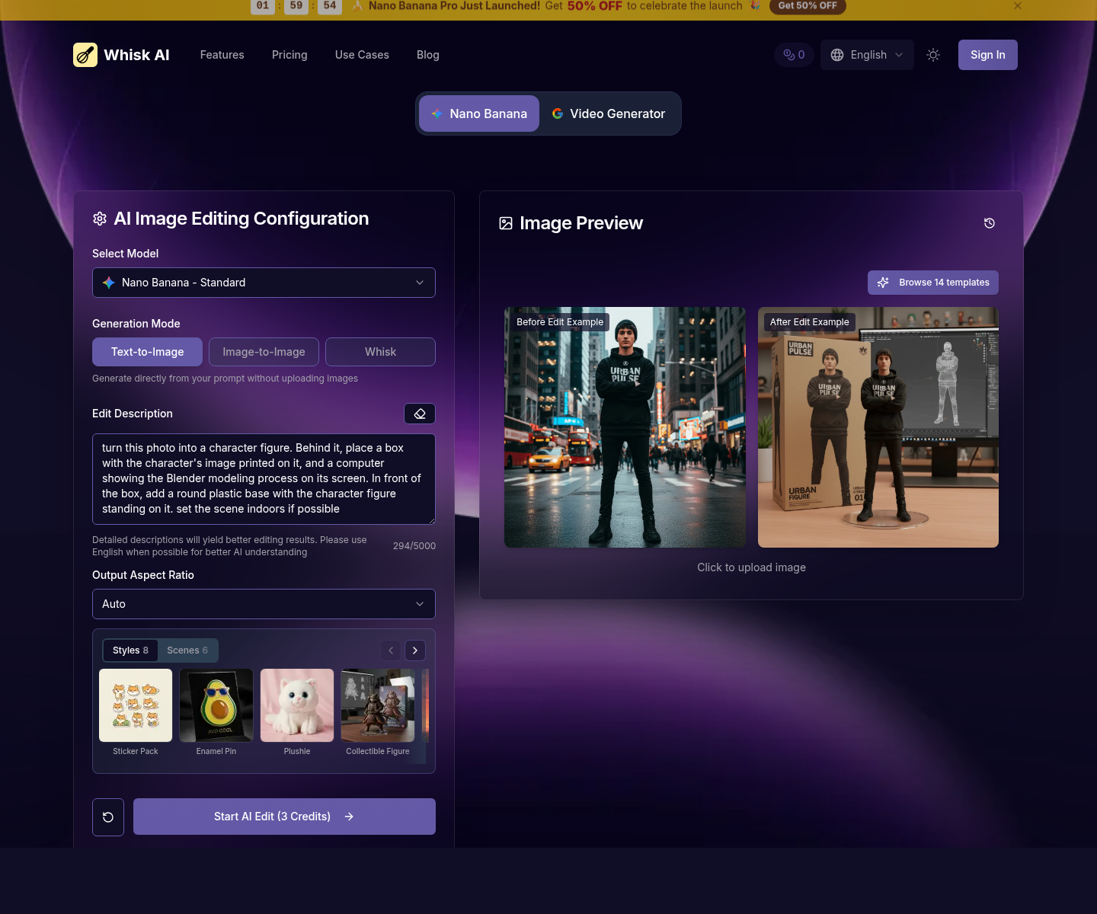Go to the Pricing page
The height and width of the screenshot is (914, 1097).
click(x=289, y=55)
